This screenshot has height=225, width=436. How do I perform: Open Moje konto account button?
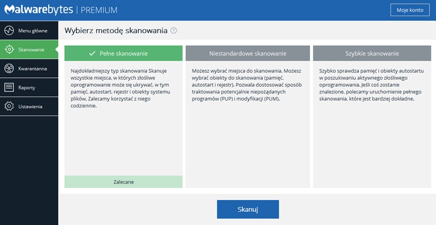pos(410,10)
